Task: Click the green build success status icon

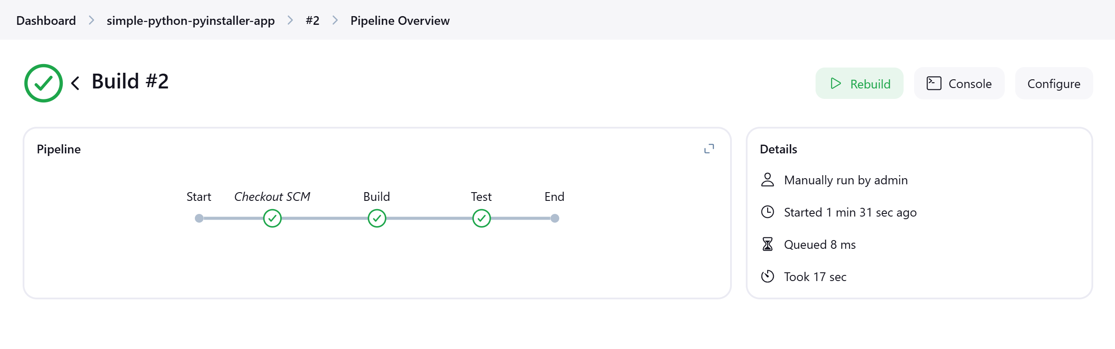Action: (x=44, y=83)
